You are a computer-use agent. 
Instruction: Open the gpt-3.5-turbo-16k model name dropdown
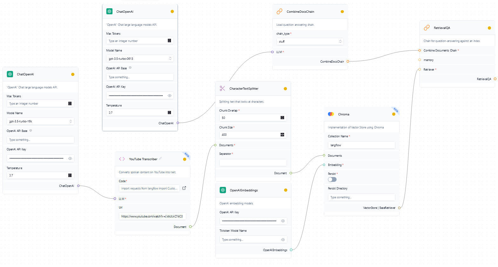point(40,121)
